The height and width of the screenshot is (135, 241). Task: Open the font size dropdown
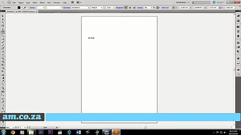click(114, 7)
